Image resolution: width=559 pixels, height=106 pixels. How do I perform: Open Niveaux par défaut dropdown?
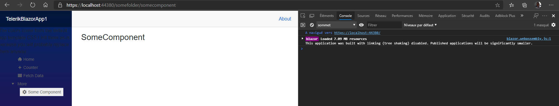click(x=420, y=25)
